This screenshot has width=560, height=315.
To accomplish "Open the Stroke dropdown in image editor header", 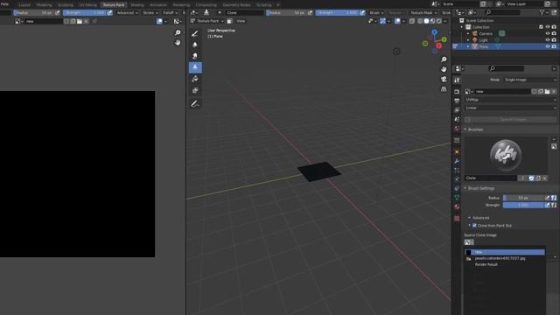I will click(x=150, y=13).
